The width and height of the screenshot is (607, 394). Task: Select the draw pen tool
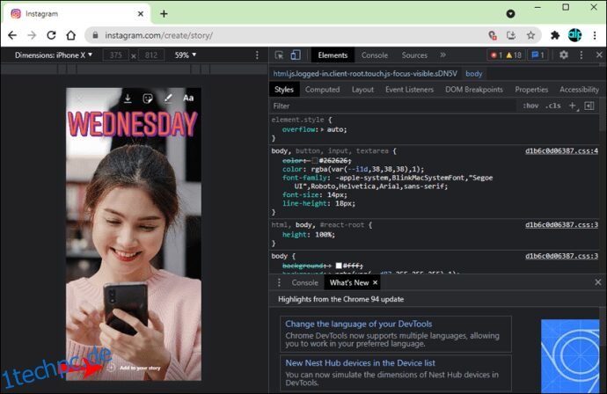[168, 98]
